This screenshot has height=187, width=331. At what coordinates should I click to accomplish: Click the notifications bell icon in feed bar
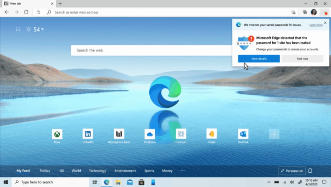point(310,171)
